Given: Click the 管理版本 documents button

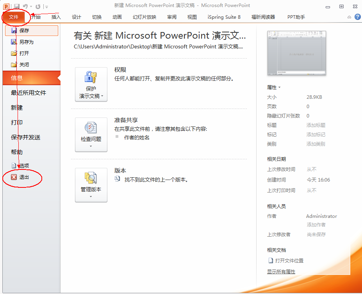Looking at the screenshot, I should [x=91, y=185].
